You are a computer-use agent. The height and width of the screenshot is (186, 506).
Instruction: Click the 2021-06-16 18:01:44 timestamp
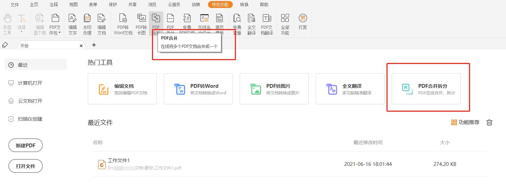point(368,164)
